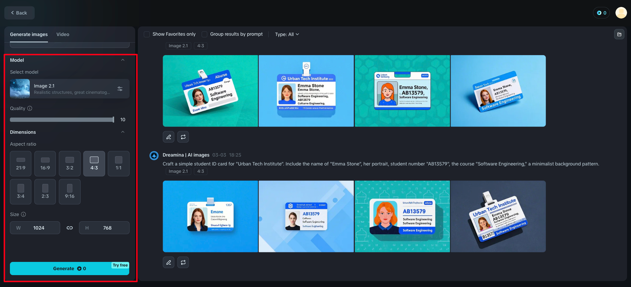Show Quality info tooltip icon
631x287 pixels.
point(30,108)
